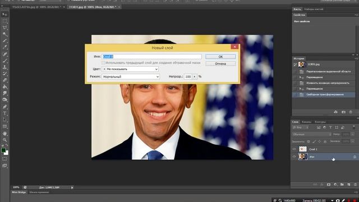Open the layers panel opacity arrow
This screenshot has width=359, height=202.
point(353,134)
